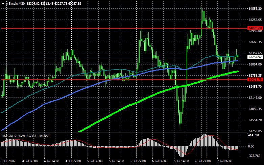Click the MACD 0.00 scale level
The height and width of the screenshot is (165, 264).
pos(251,146)
